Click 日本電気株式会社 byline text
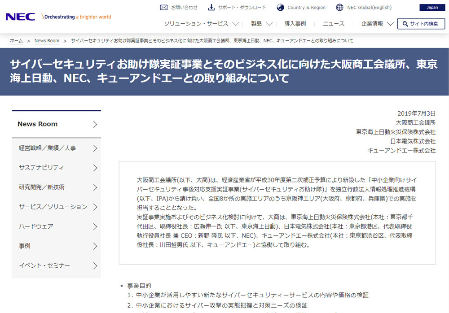This screenshot has height=313, width=449. point(413,141)
